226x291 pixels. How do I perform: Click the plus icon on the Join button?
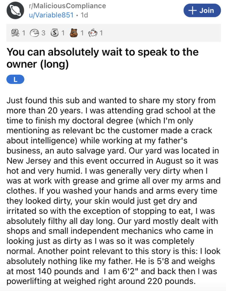coord(194,10)
